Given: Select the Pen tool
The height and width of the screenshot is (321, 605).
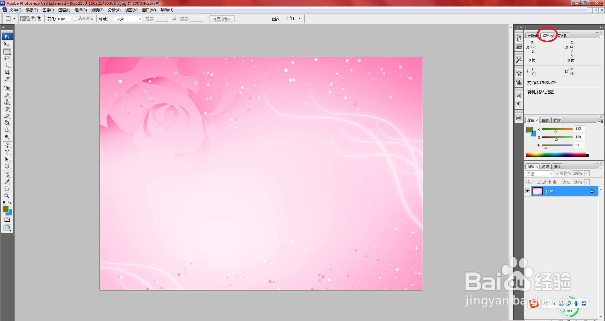Looking at the screenshot, I should 7,145.
